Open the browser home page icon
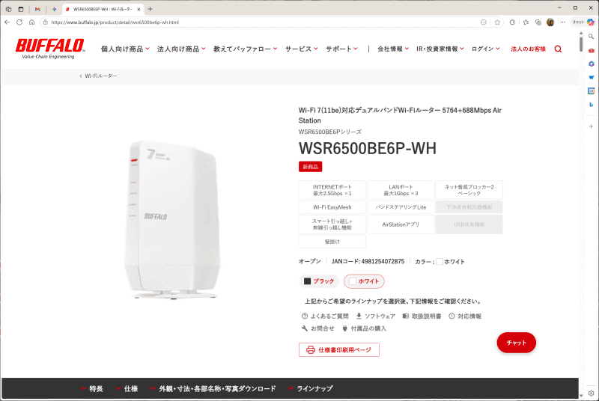The image size is (599, 401). pyautogui.click(x=31, y=22)
